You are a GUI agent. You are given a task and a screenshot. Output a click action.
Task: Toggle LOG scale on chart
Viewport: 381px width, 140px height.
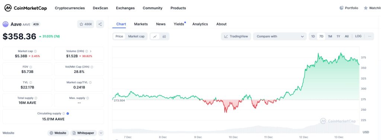[x=358, y=36]
